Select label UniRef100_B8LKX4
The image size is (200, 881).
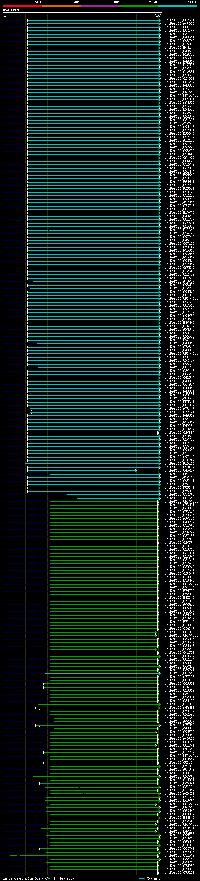click(x=179, y=498)
